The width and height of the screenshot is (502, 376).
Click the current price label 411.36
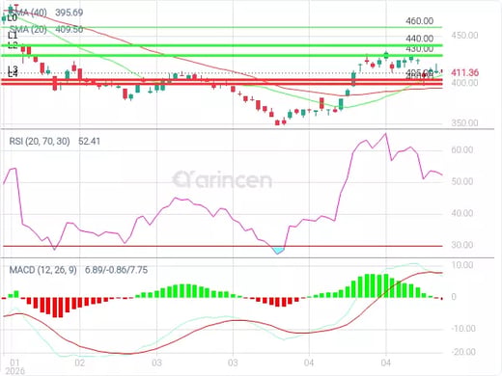pos(464,73)
